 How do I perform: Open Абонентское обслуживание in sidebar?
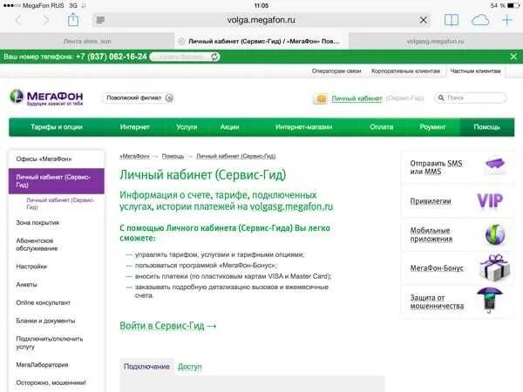point(37,244)
